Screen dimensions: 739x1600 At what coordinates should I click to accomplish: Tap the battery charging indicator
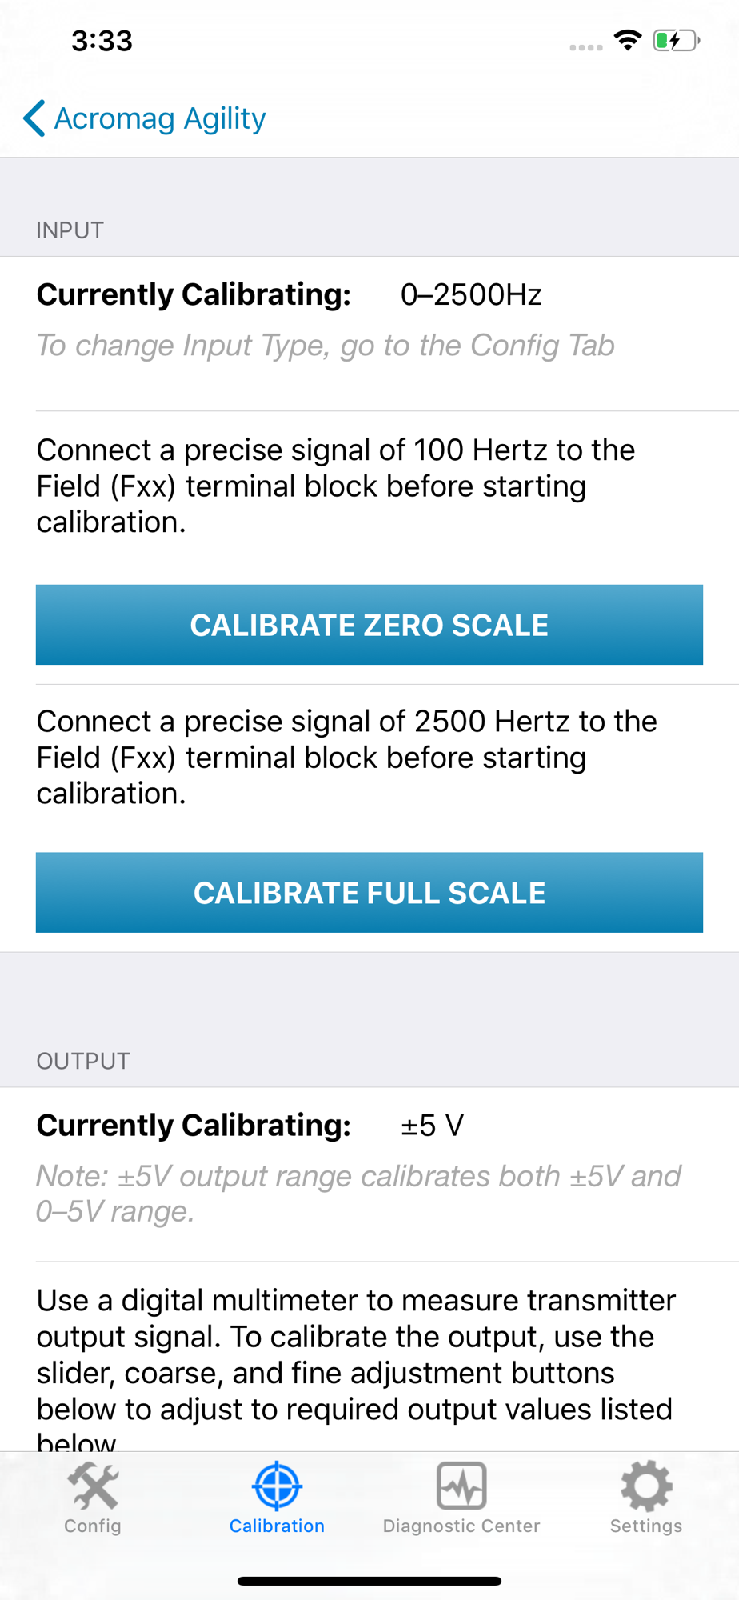click(x=677, y=41)
